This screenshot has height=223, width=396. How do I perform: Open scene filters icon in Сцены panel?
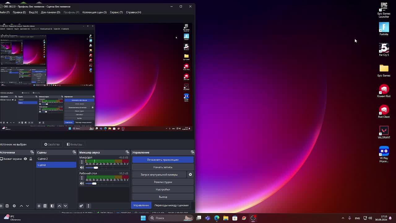click(x=52, y=206)
